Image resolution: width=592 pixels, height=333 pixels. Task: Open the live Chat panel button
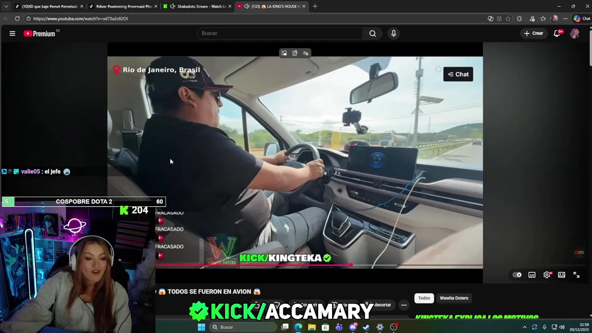point(458,74)
